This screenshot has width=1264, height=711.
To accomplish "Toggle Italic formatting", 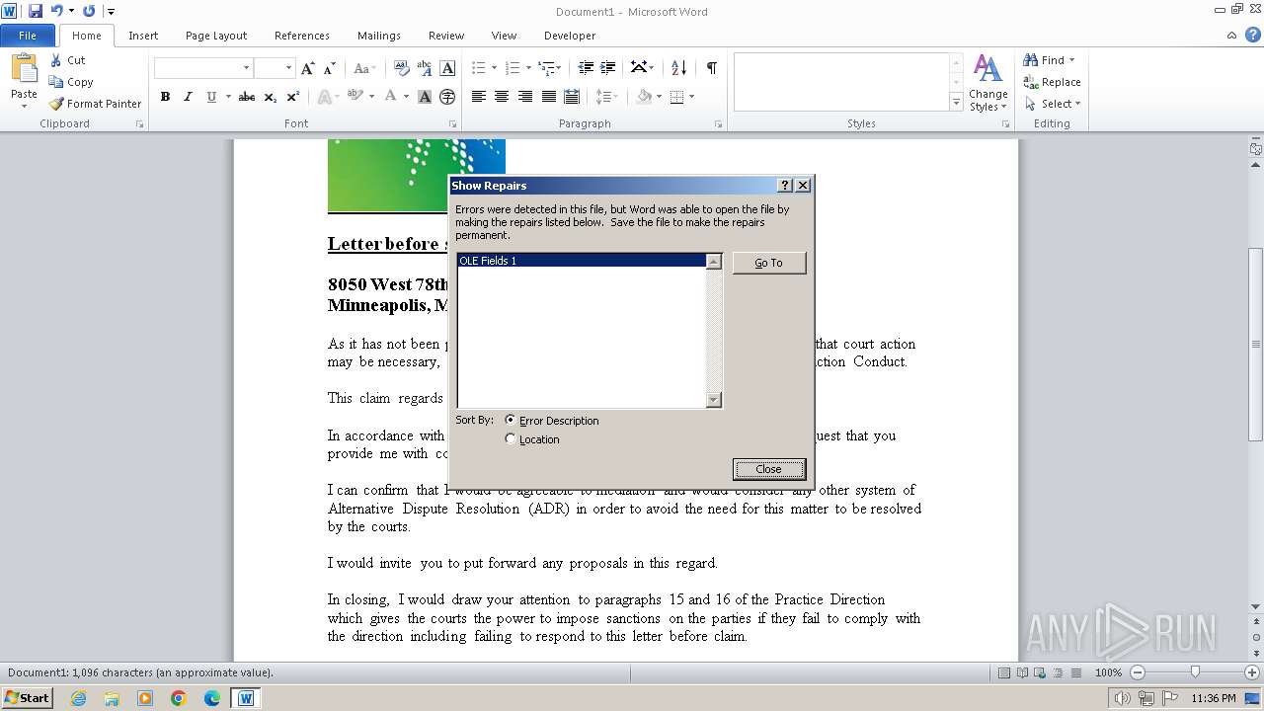I will (x=188, y=97).
